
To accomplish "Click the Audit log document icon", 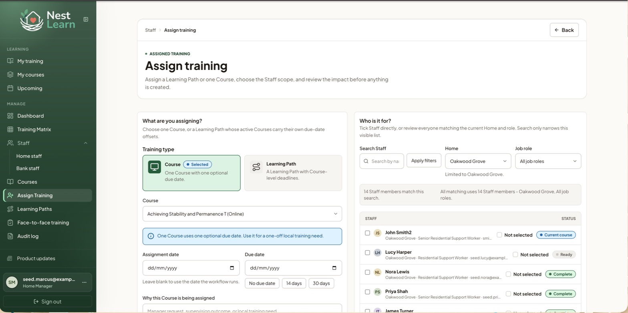I will point(10,236).
